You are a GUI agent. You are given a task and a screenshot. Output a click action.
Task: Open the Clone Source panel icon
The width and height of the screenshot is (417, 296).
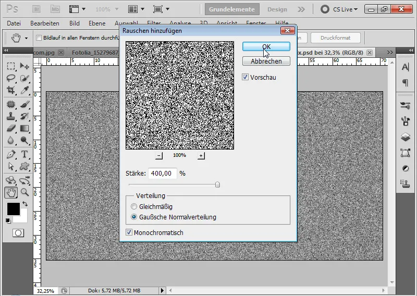(x=406, y=183)
